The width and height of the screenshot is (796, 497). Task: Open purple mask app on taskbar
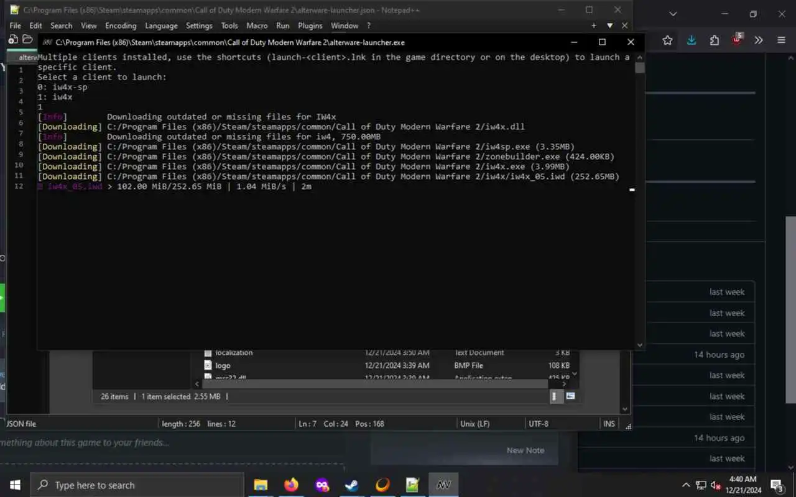[322, 485]
